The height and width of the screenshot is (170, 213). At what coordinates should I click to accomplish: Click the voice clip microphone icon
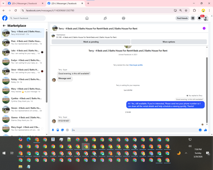tap(53, 130)
